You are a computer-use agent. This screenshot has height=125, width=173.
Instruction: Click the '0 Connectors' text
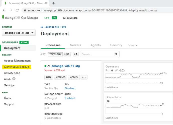click(x=53, y=118)
